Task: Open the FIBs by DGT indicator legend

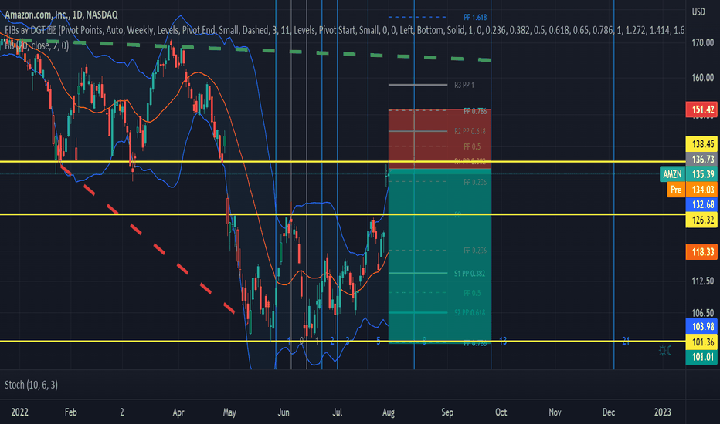Action: pos(345,30)
